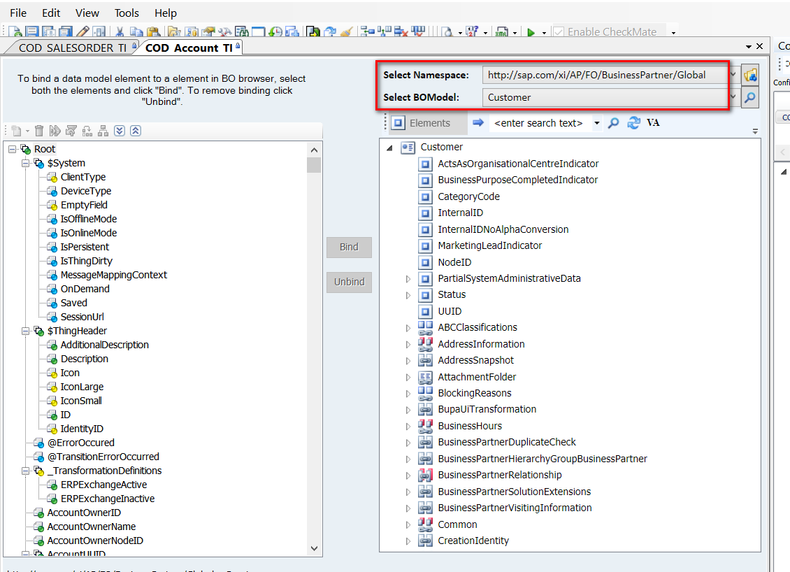Screen dimensions: 790x572
Task: Select AccountOwnerID in the data model tree
Action: point(84,513)
